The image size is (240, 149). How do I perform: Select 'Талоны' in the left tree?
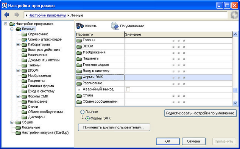(34, 65)
